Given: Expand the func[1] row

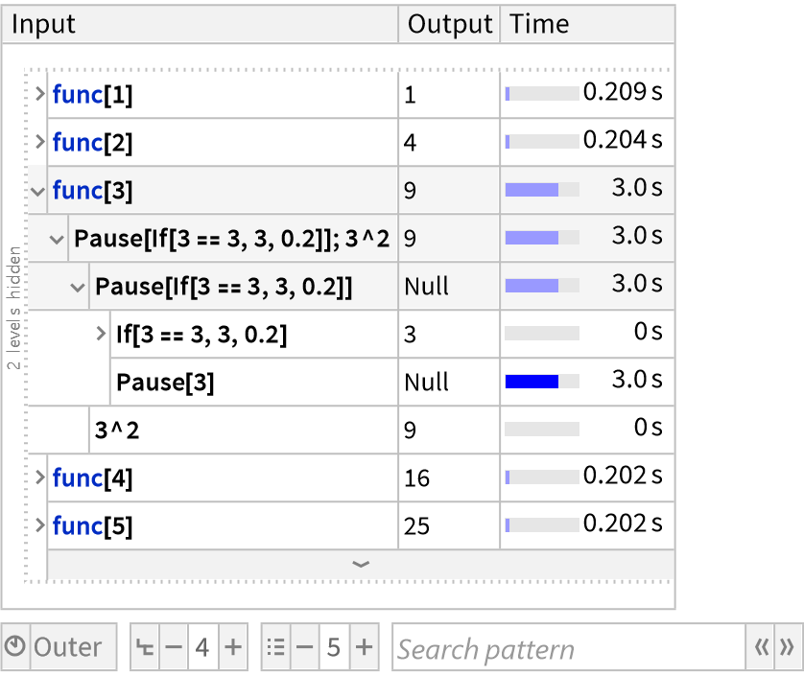Looking at the screenshot, I should (x=39, y=94).
